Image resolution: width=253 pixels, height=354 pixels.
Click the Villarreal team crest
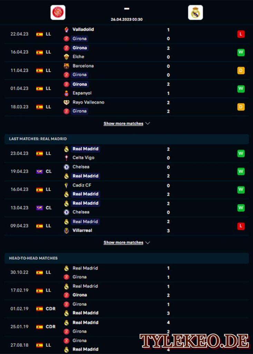pyautogui.click(x=66, y=231)
